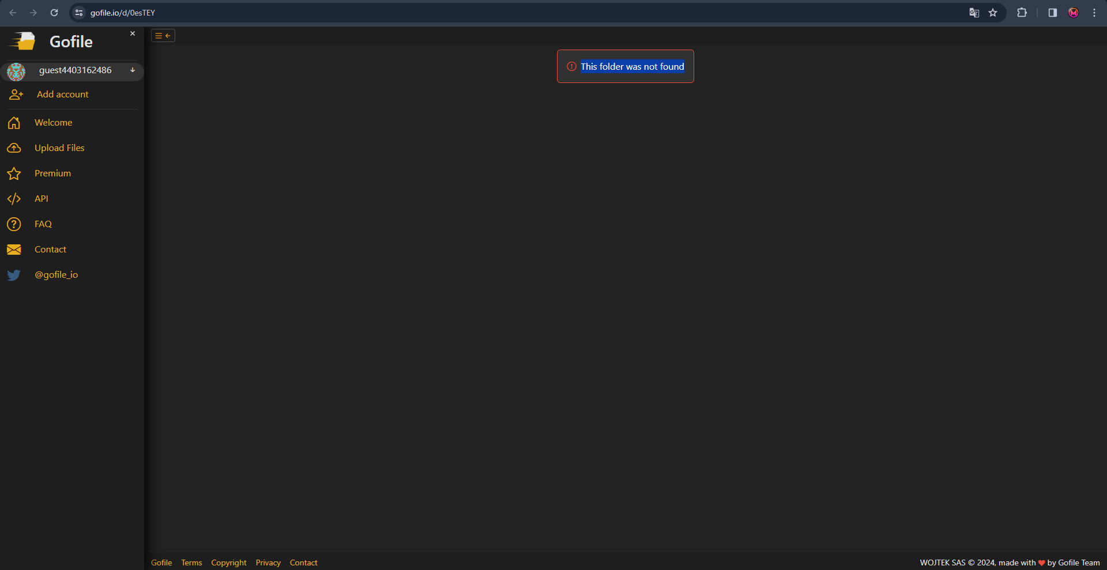Image resolution: width=1107 pixels, height=570 pixels.
Task: Open the Premium menu item
Action: pyautogui.click(x=53, y=173)
